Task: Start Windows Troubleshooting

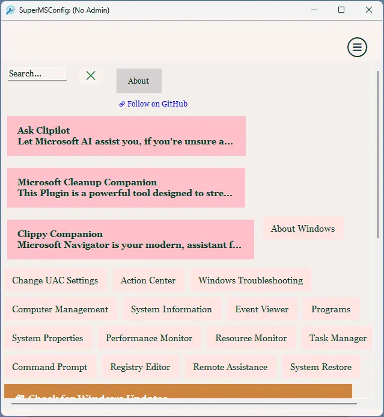Action: [x=251, y=280]
